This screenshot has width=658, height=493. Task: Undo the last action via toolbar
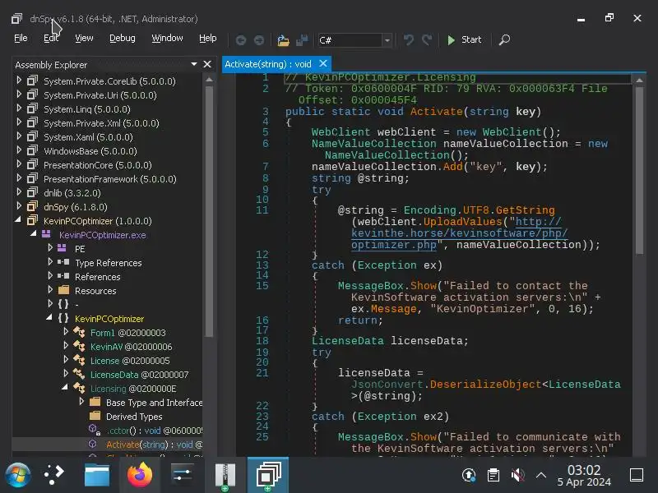click(408, 39)
